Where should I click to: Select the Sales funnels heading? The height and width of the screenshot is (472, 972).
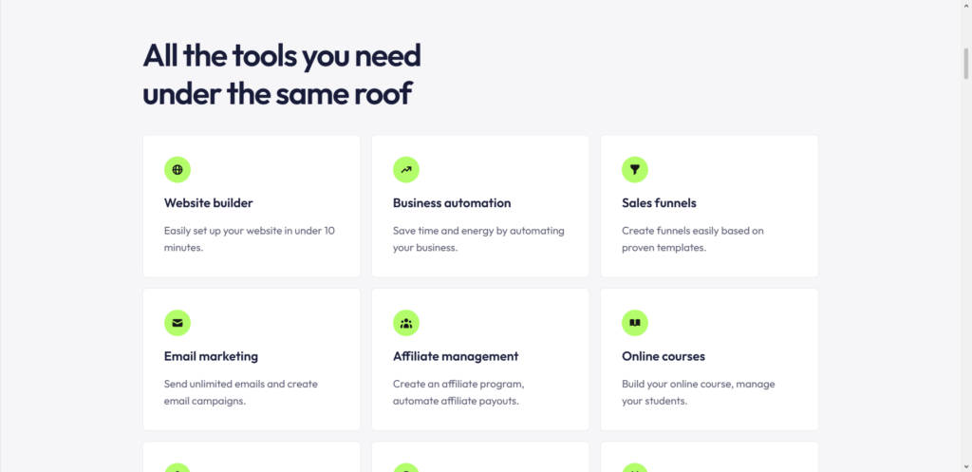[x=659, y=203]
